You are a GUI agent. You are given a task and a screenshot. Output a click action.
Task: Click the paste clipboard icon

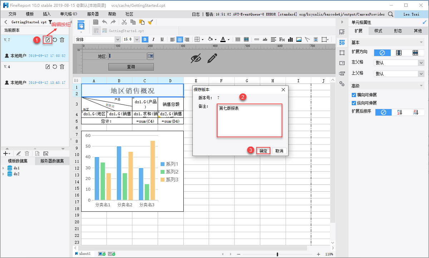(x=142, y=22)
